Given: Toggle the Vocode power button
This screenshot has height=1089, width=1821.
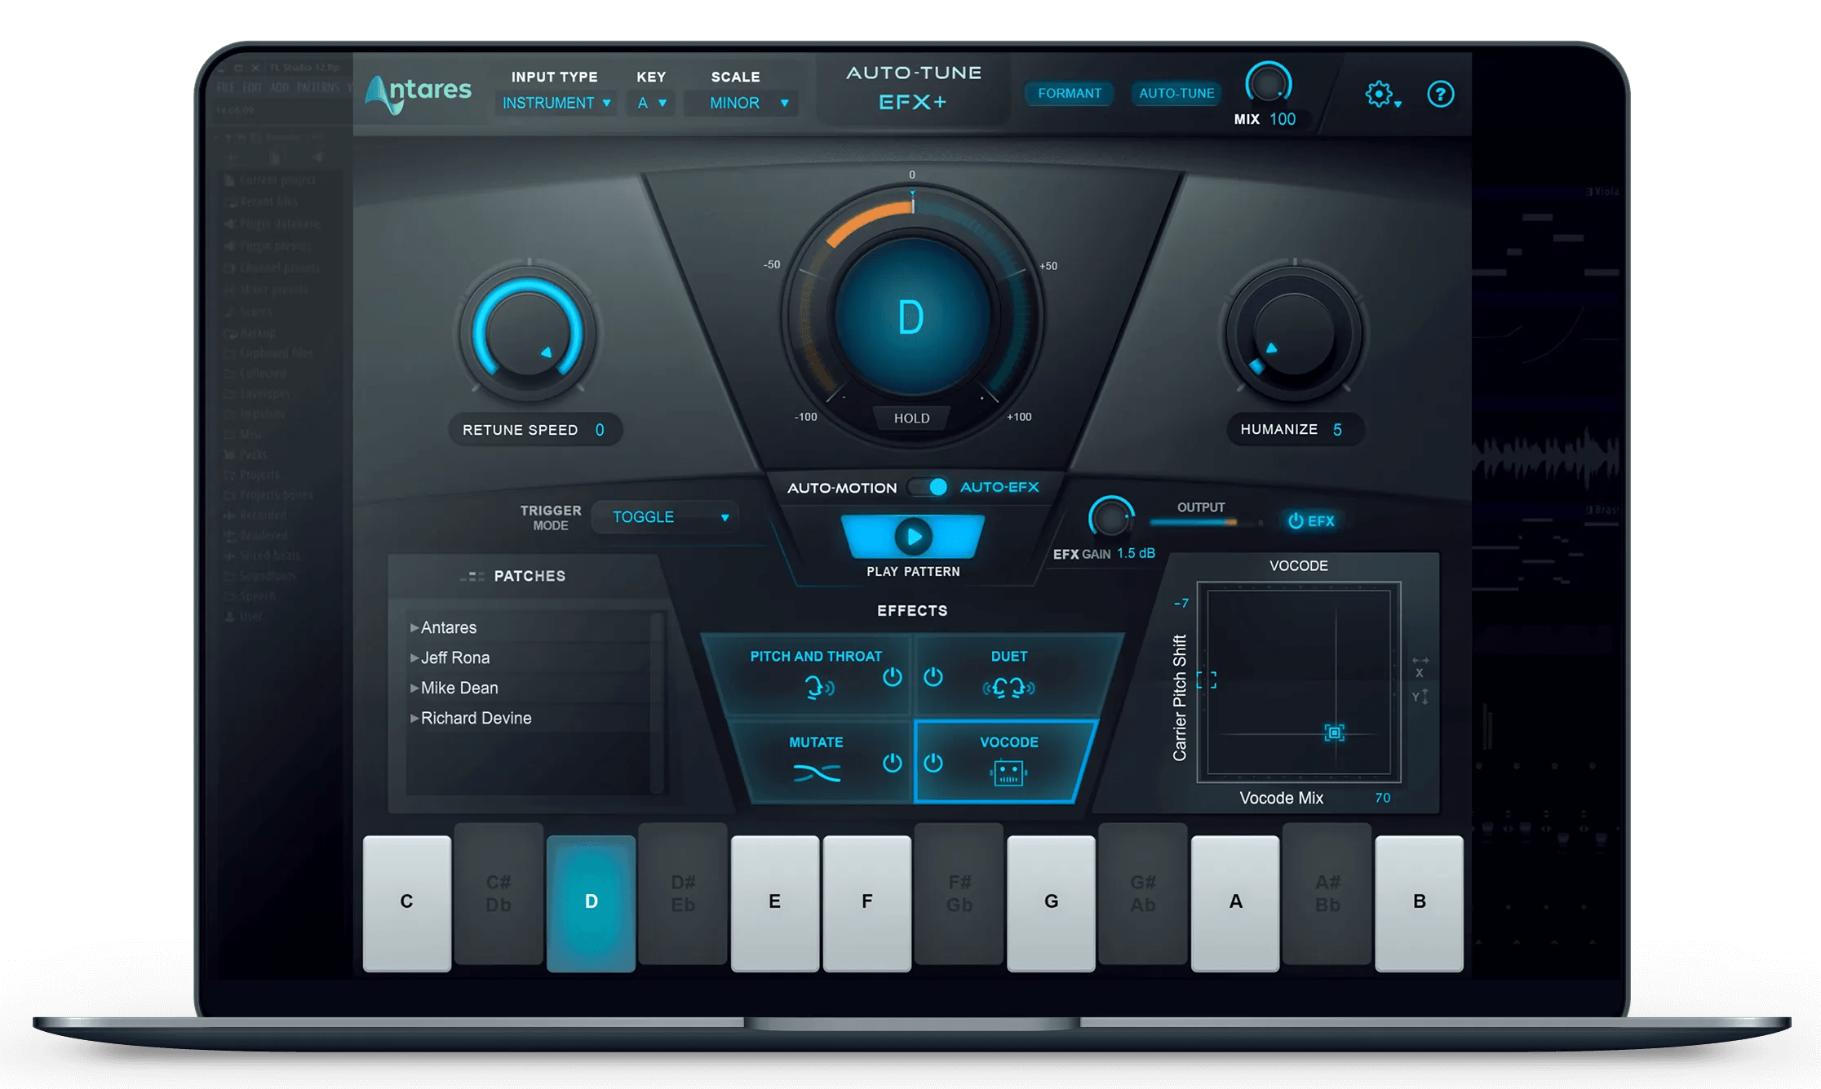Looking at the screenshot, I should (933, 763).
